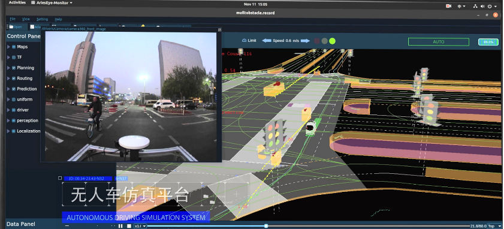The height and width of the screenshot is (229, 504).
Task: Click the right speed arrow icon
Action: (x=305, y=41)
